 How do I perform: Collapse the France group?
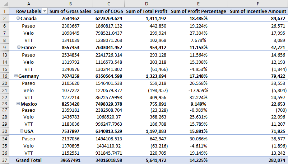click(19, 47)
